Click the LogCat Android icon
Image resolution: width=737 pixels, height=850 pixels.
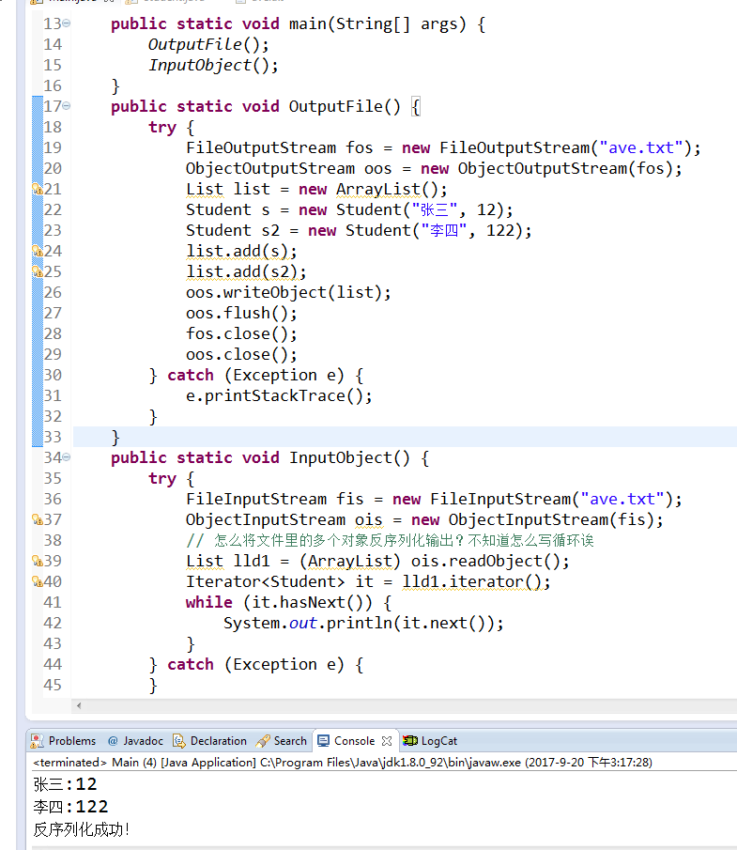coord(410,740)
